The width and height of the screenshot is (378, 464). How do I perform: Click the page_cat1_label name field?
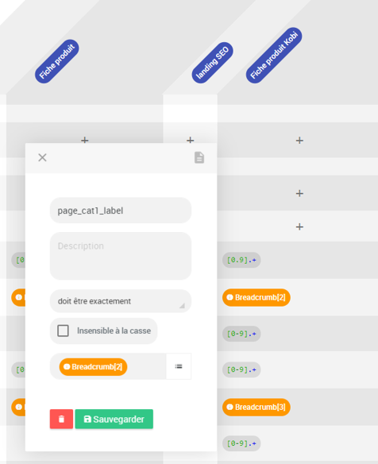pyautogui.click(x=121, y=211)
